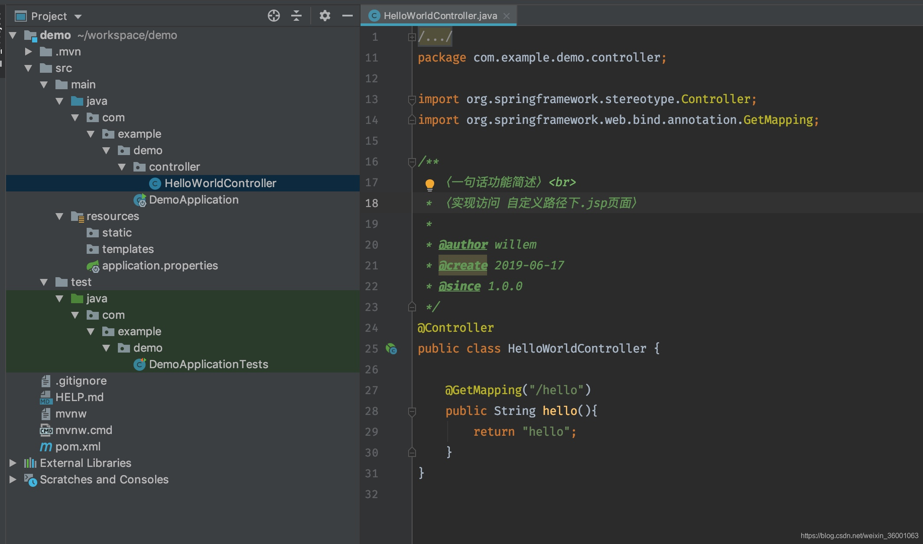Select DemoApplication class in tree
923x544 pixels.
tap(194, 200)
